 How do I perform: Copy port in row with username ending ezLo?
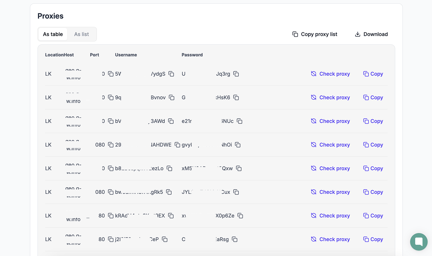111,169
